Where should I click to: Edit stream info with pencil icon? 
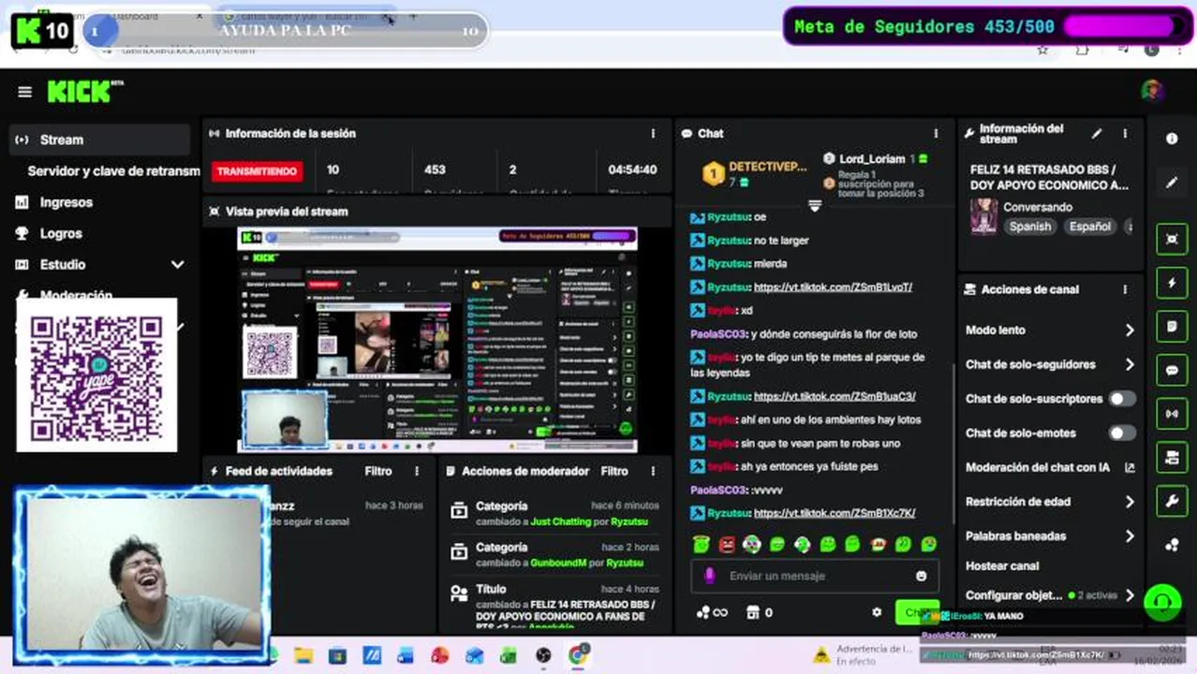[x=1097, y=134]
